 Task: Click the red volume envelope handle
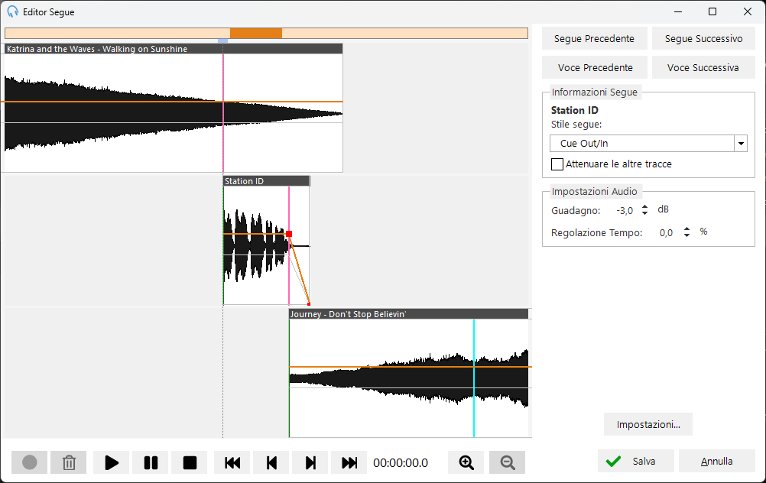pyautogui.click(x=289, y=235)
